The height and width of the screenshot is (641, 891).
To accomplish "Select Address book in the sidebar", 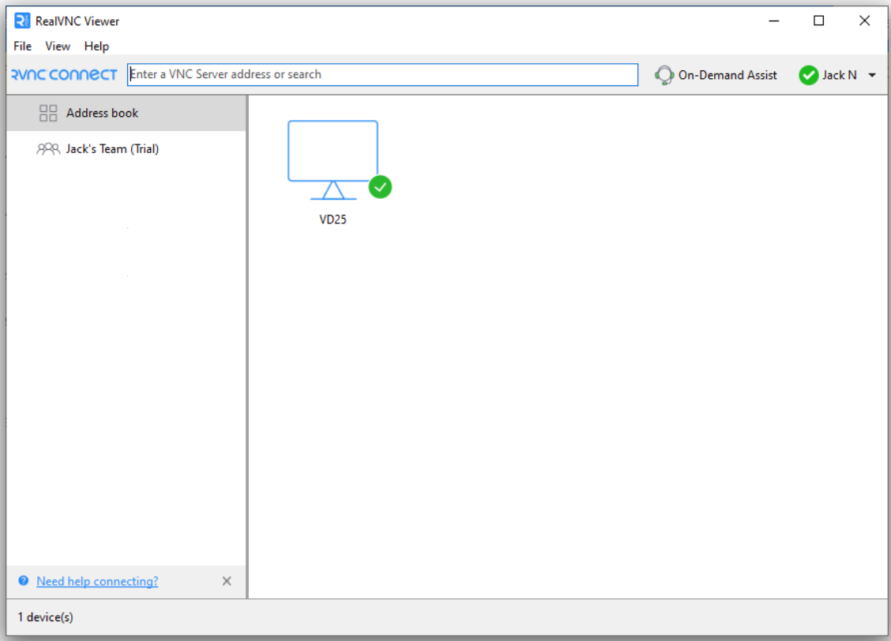I will (126, 113).
